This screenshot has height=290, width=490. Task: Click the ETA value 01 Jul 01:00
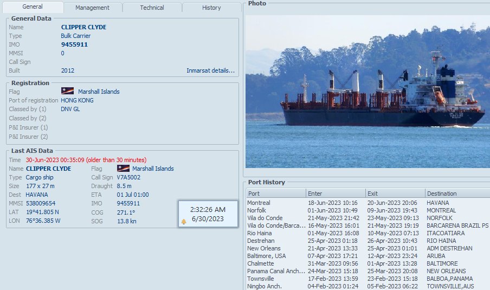tap(133, 195)
